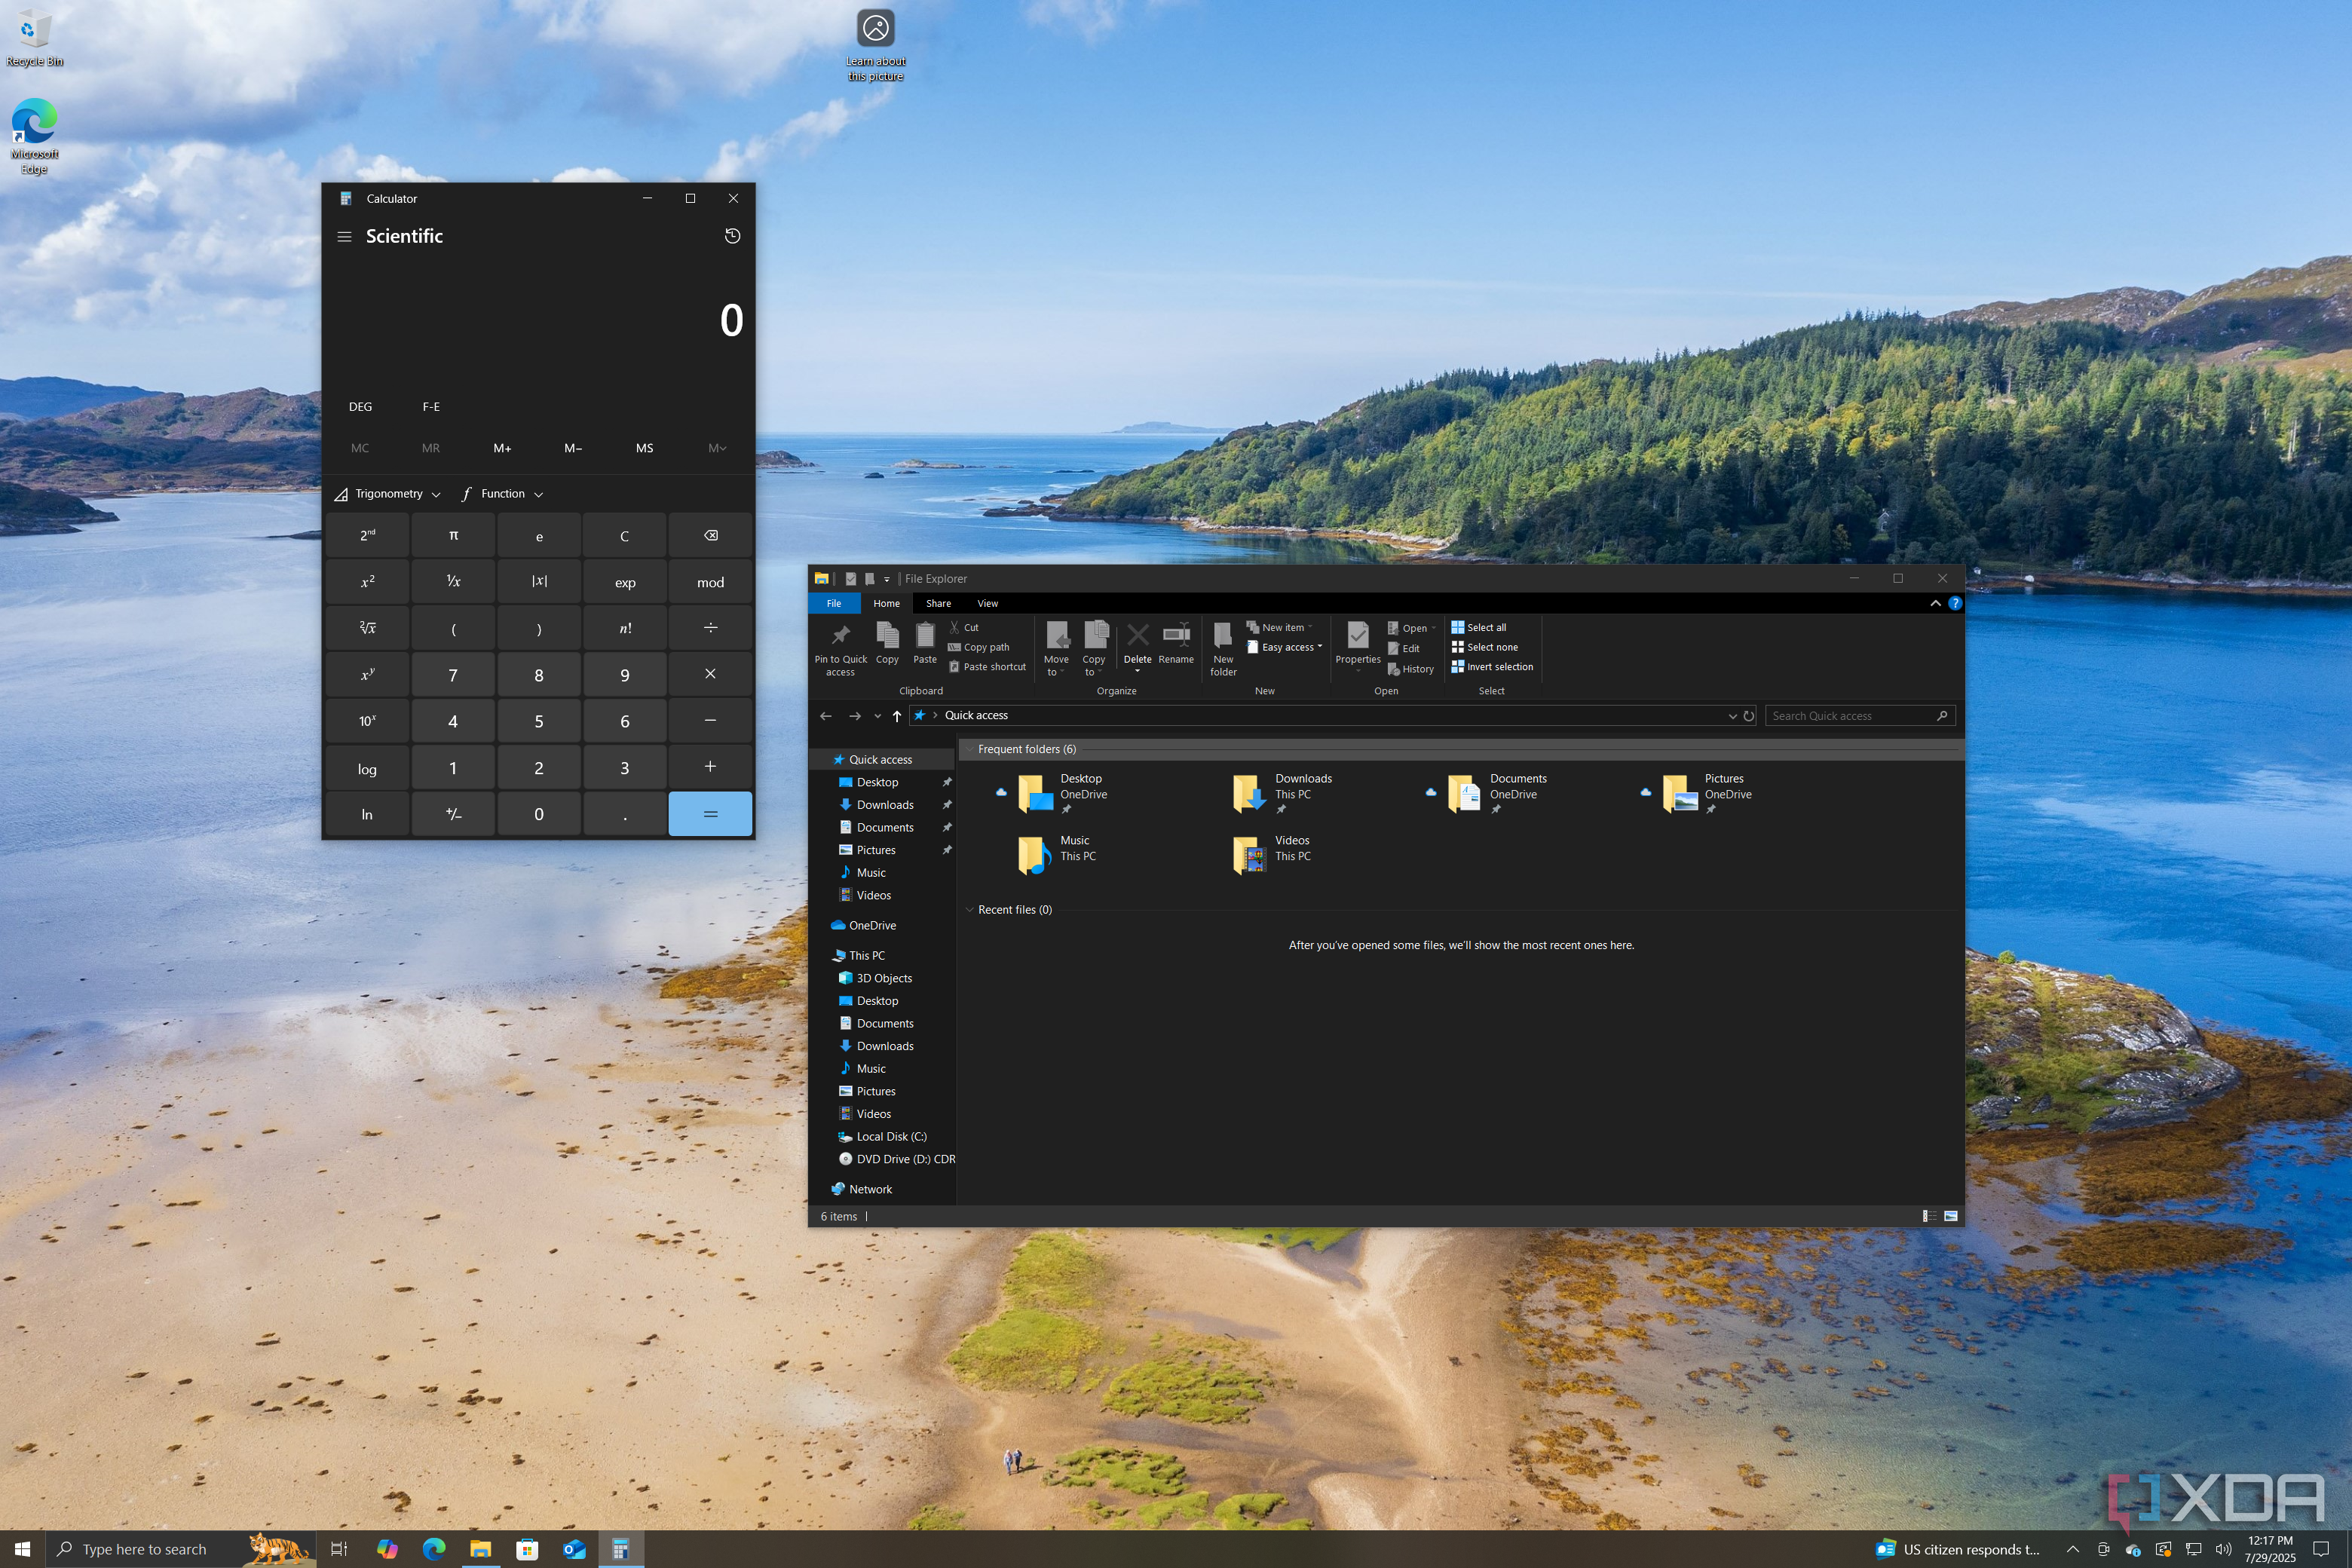The height and width of the screenshot is (1568, 2352).
Task: Toggle the 2nd function key
Action: point(367,536)
